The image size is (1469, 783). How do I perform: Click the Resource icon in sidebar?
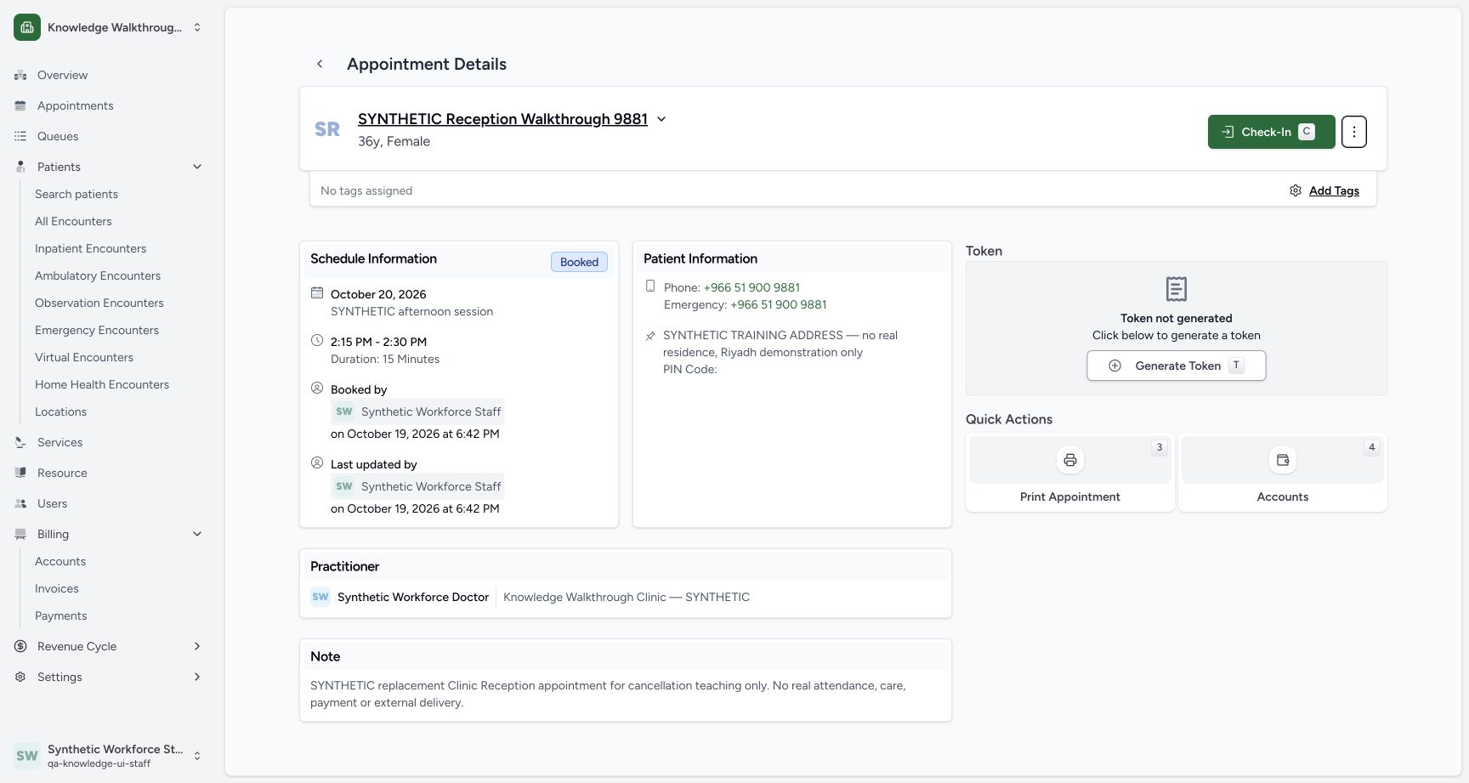click(20, 473)
